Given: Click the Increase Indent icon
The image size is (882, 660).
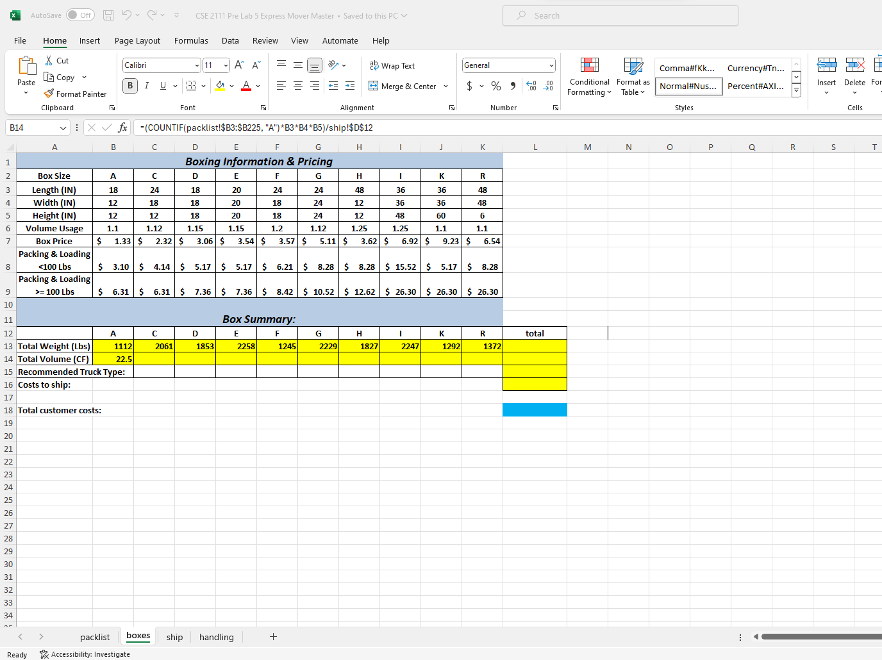Looking at the screenshot, I should point(350,86).
